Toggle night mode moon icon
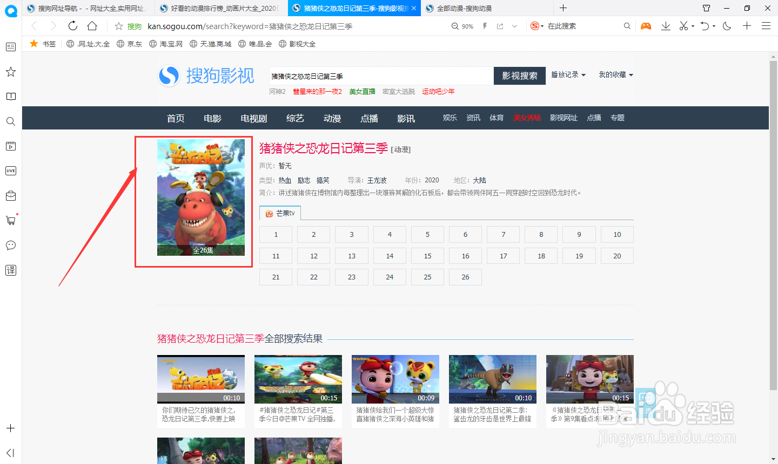778x464 pixels. [x=727, y=26]
